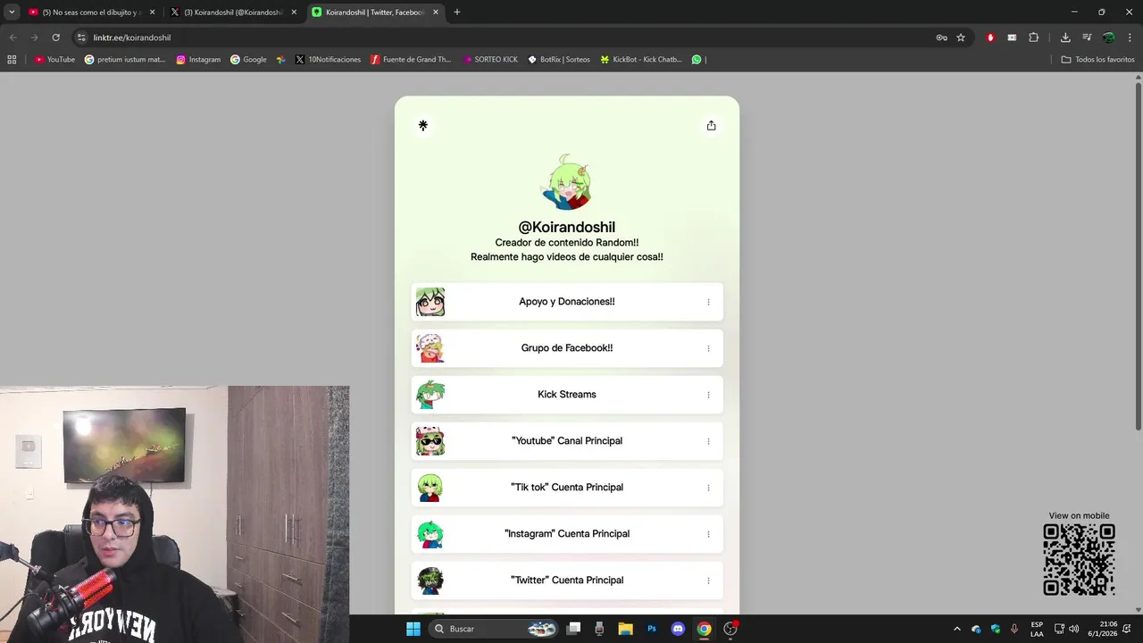Open a new browser tab
1143x643 pixels.
(x=457, y=13)
